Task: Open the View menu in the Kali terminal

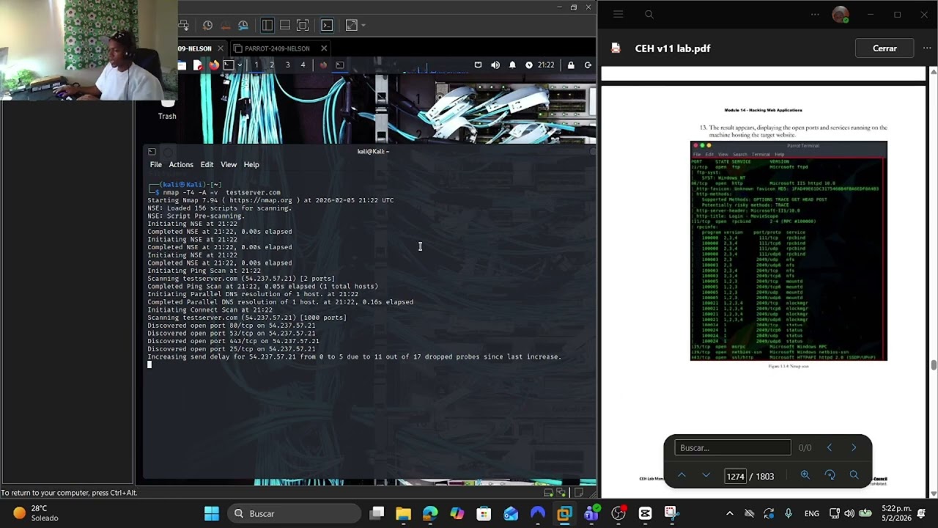Action: (x=229, y=164)
